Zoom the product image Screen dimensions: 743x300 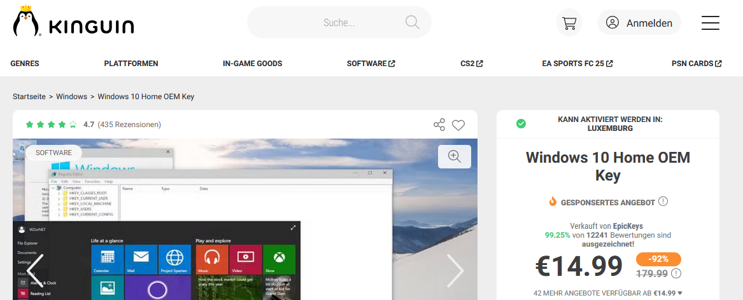pyautogui.click(x=455, y=156)
